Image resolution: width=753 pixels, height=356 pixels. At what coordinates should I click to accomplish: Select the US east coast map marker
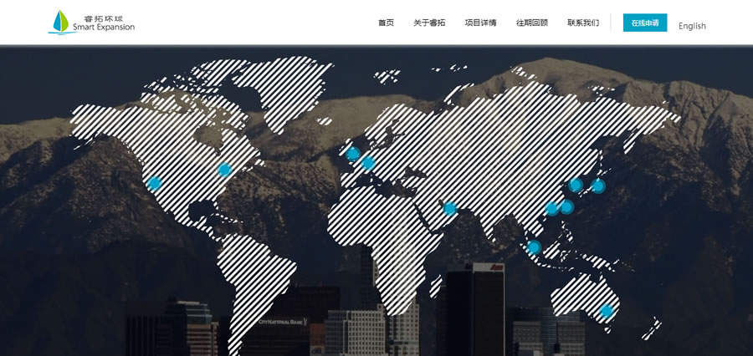224,169
